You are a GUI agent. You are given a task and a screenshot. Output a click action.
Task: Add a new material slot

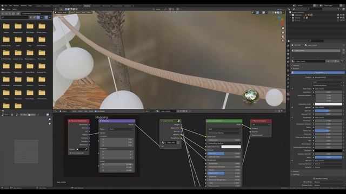pyautogui.click(x=344, y=50)
